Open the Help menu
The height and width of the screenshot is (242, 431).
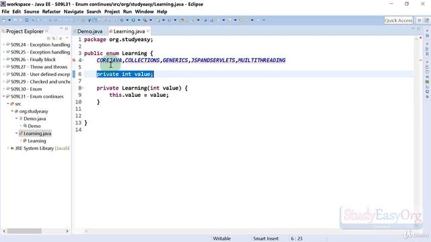click(162, 11)
